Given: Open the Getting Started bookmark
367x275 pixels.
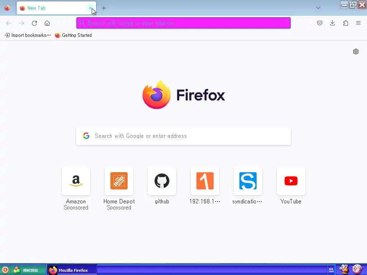Looking at the screenshot, I should (x=73, y=35).
